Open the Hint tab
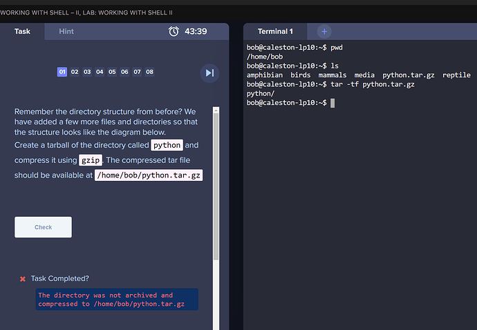Screen dimensions: 477x330 point(66,32)
